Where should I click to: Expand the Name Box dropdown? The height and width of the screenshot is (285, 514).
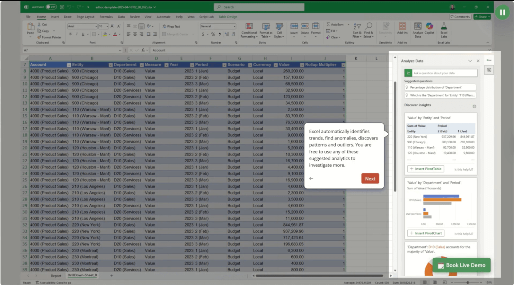(x=120, y=50)
